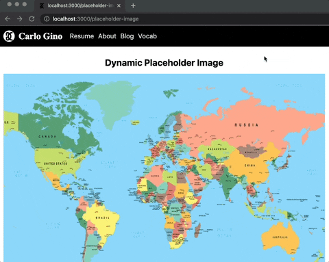This screenshot has width=329, height=262.
Task: Click the Carlo Gino round logo
Action: 9,36
